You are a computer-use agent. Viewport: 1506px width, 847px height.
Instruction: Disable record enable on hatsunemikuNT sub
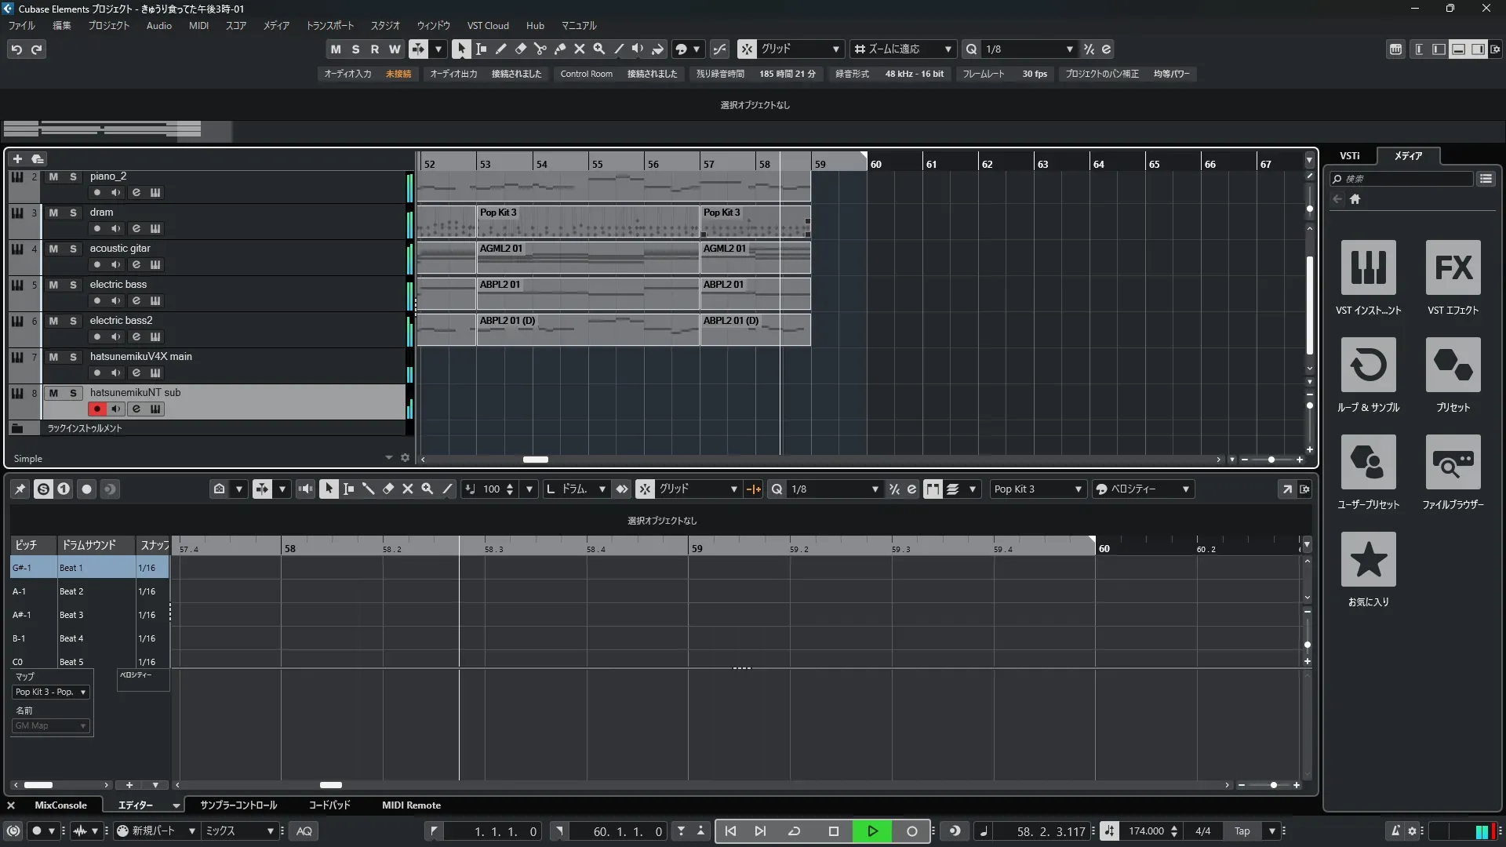[97, 409]
